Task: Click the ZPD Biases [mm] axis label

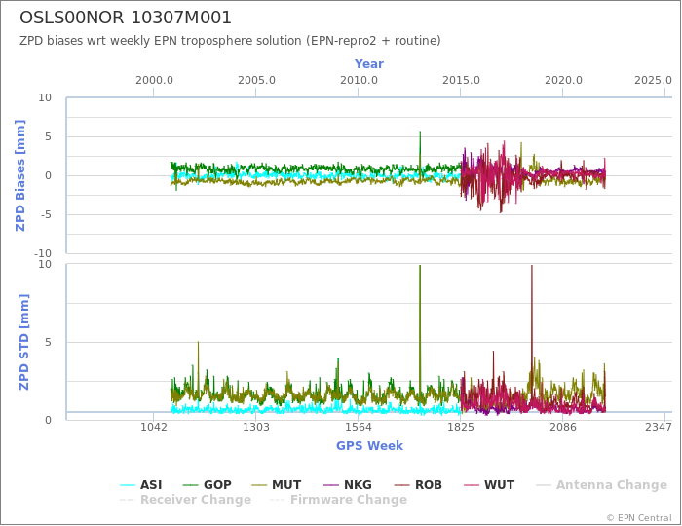Action: coord(20,175)
